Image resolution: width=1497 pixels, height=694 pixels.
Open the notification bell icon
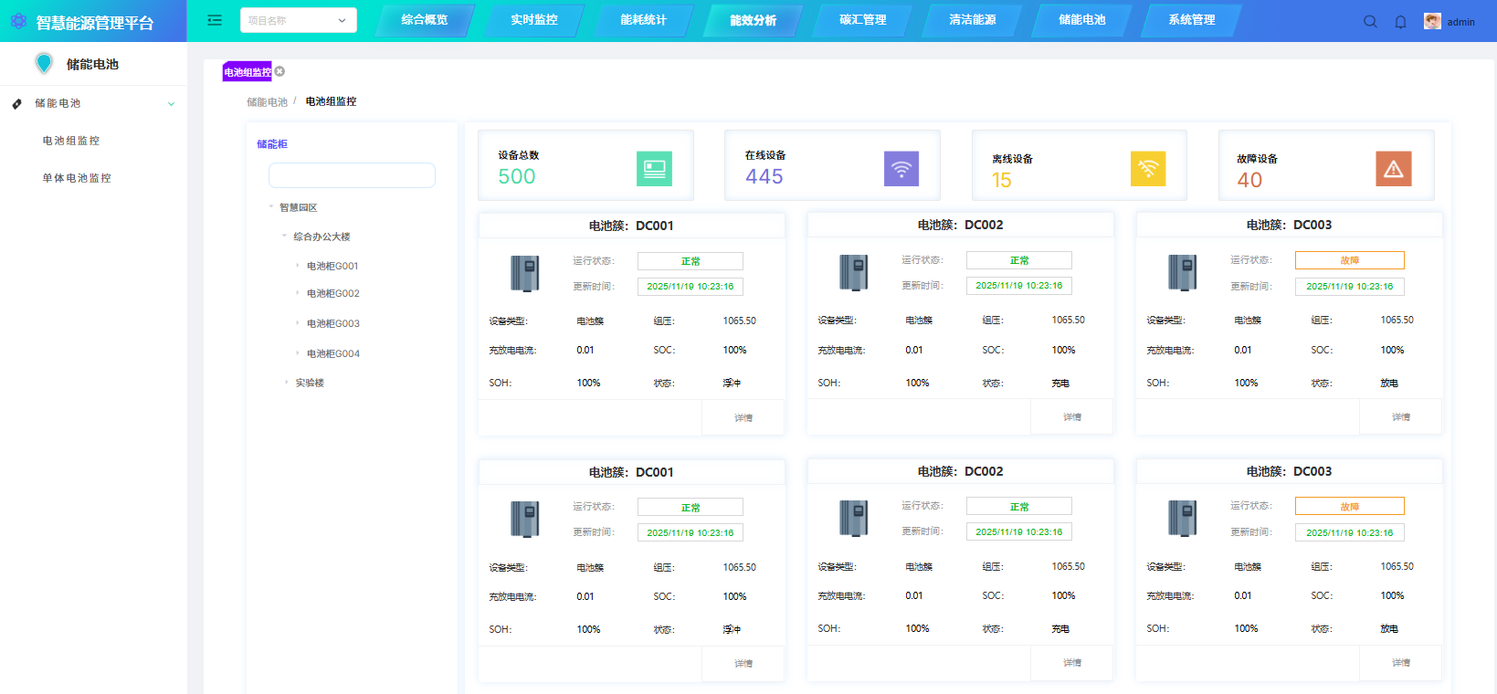pos(1400,22)
